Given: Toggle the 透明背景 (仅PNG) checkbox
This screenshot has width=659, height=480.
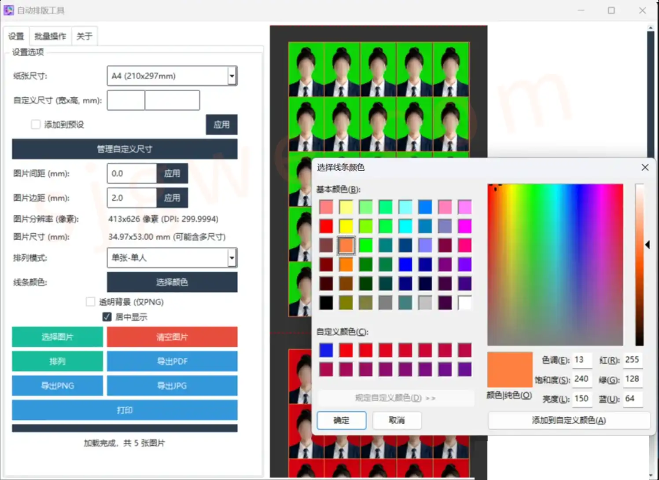Looking at the screenshot, I should tap(90, 302).
